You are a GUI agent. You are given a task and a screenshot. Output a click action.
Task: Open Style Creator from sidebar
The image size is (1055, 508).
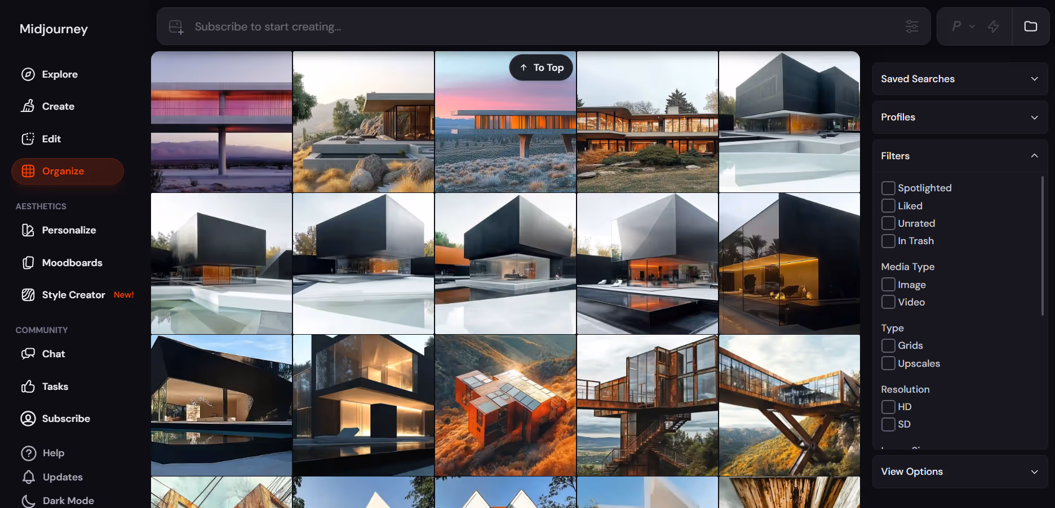[74, 295]
